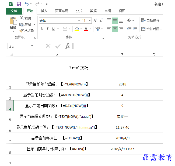175x166 pixels.
Task: Click 合并后居中 merge and center
Action: tap(152, 29)
